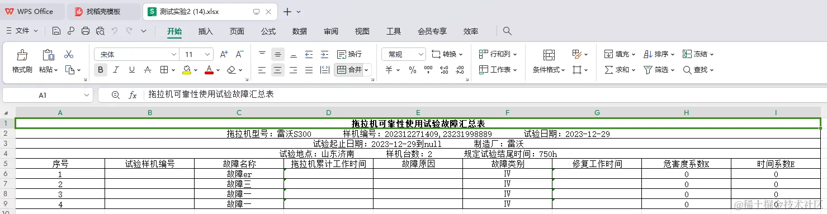Open the number format 常规 dropdown
Viewport: 827px width, 214px height.
pyautogui.click(x=404, y=54)
